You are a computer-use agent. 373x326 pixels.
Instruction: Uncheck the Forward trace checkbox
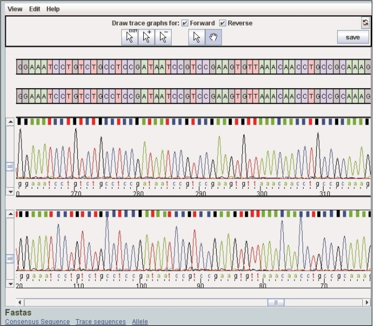[x=185, y=23]
